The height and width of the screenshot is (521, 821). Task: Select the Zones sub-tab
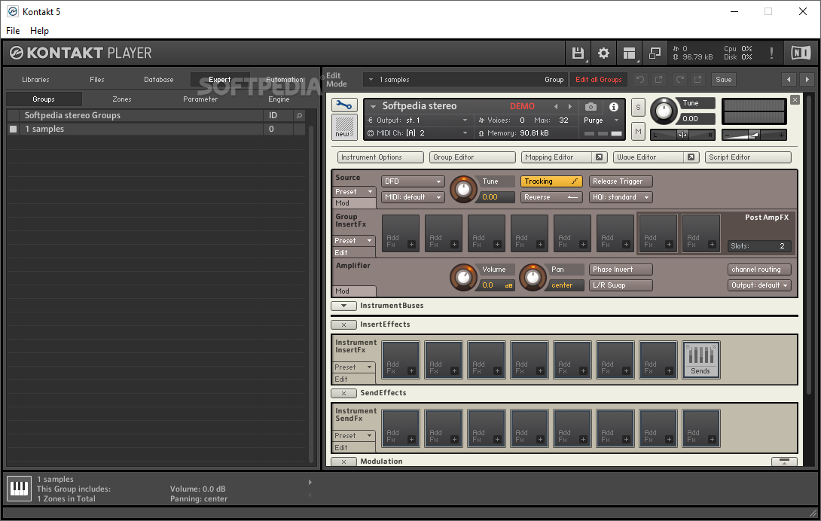[x=121, y=99]
